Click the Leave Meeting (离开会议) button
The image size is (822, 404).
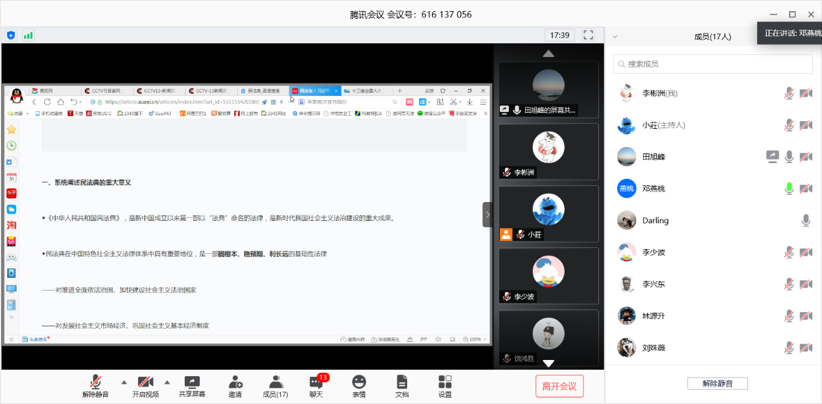tap(559, 387)
